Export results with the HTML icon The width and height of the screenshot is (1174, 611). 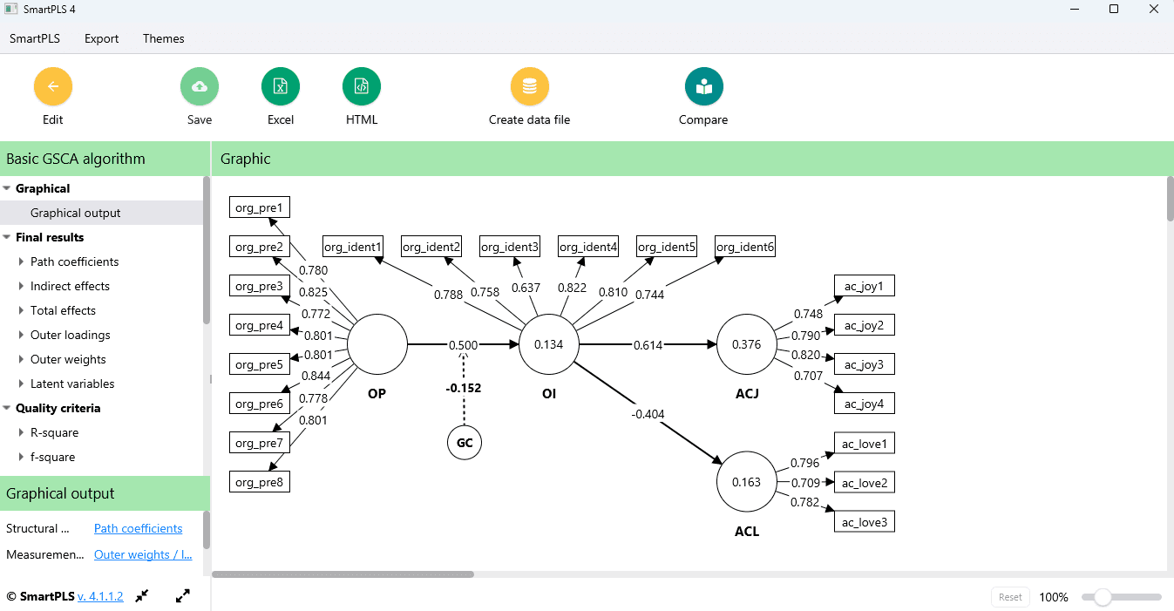[362, 86]
